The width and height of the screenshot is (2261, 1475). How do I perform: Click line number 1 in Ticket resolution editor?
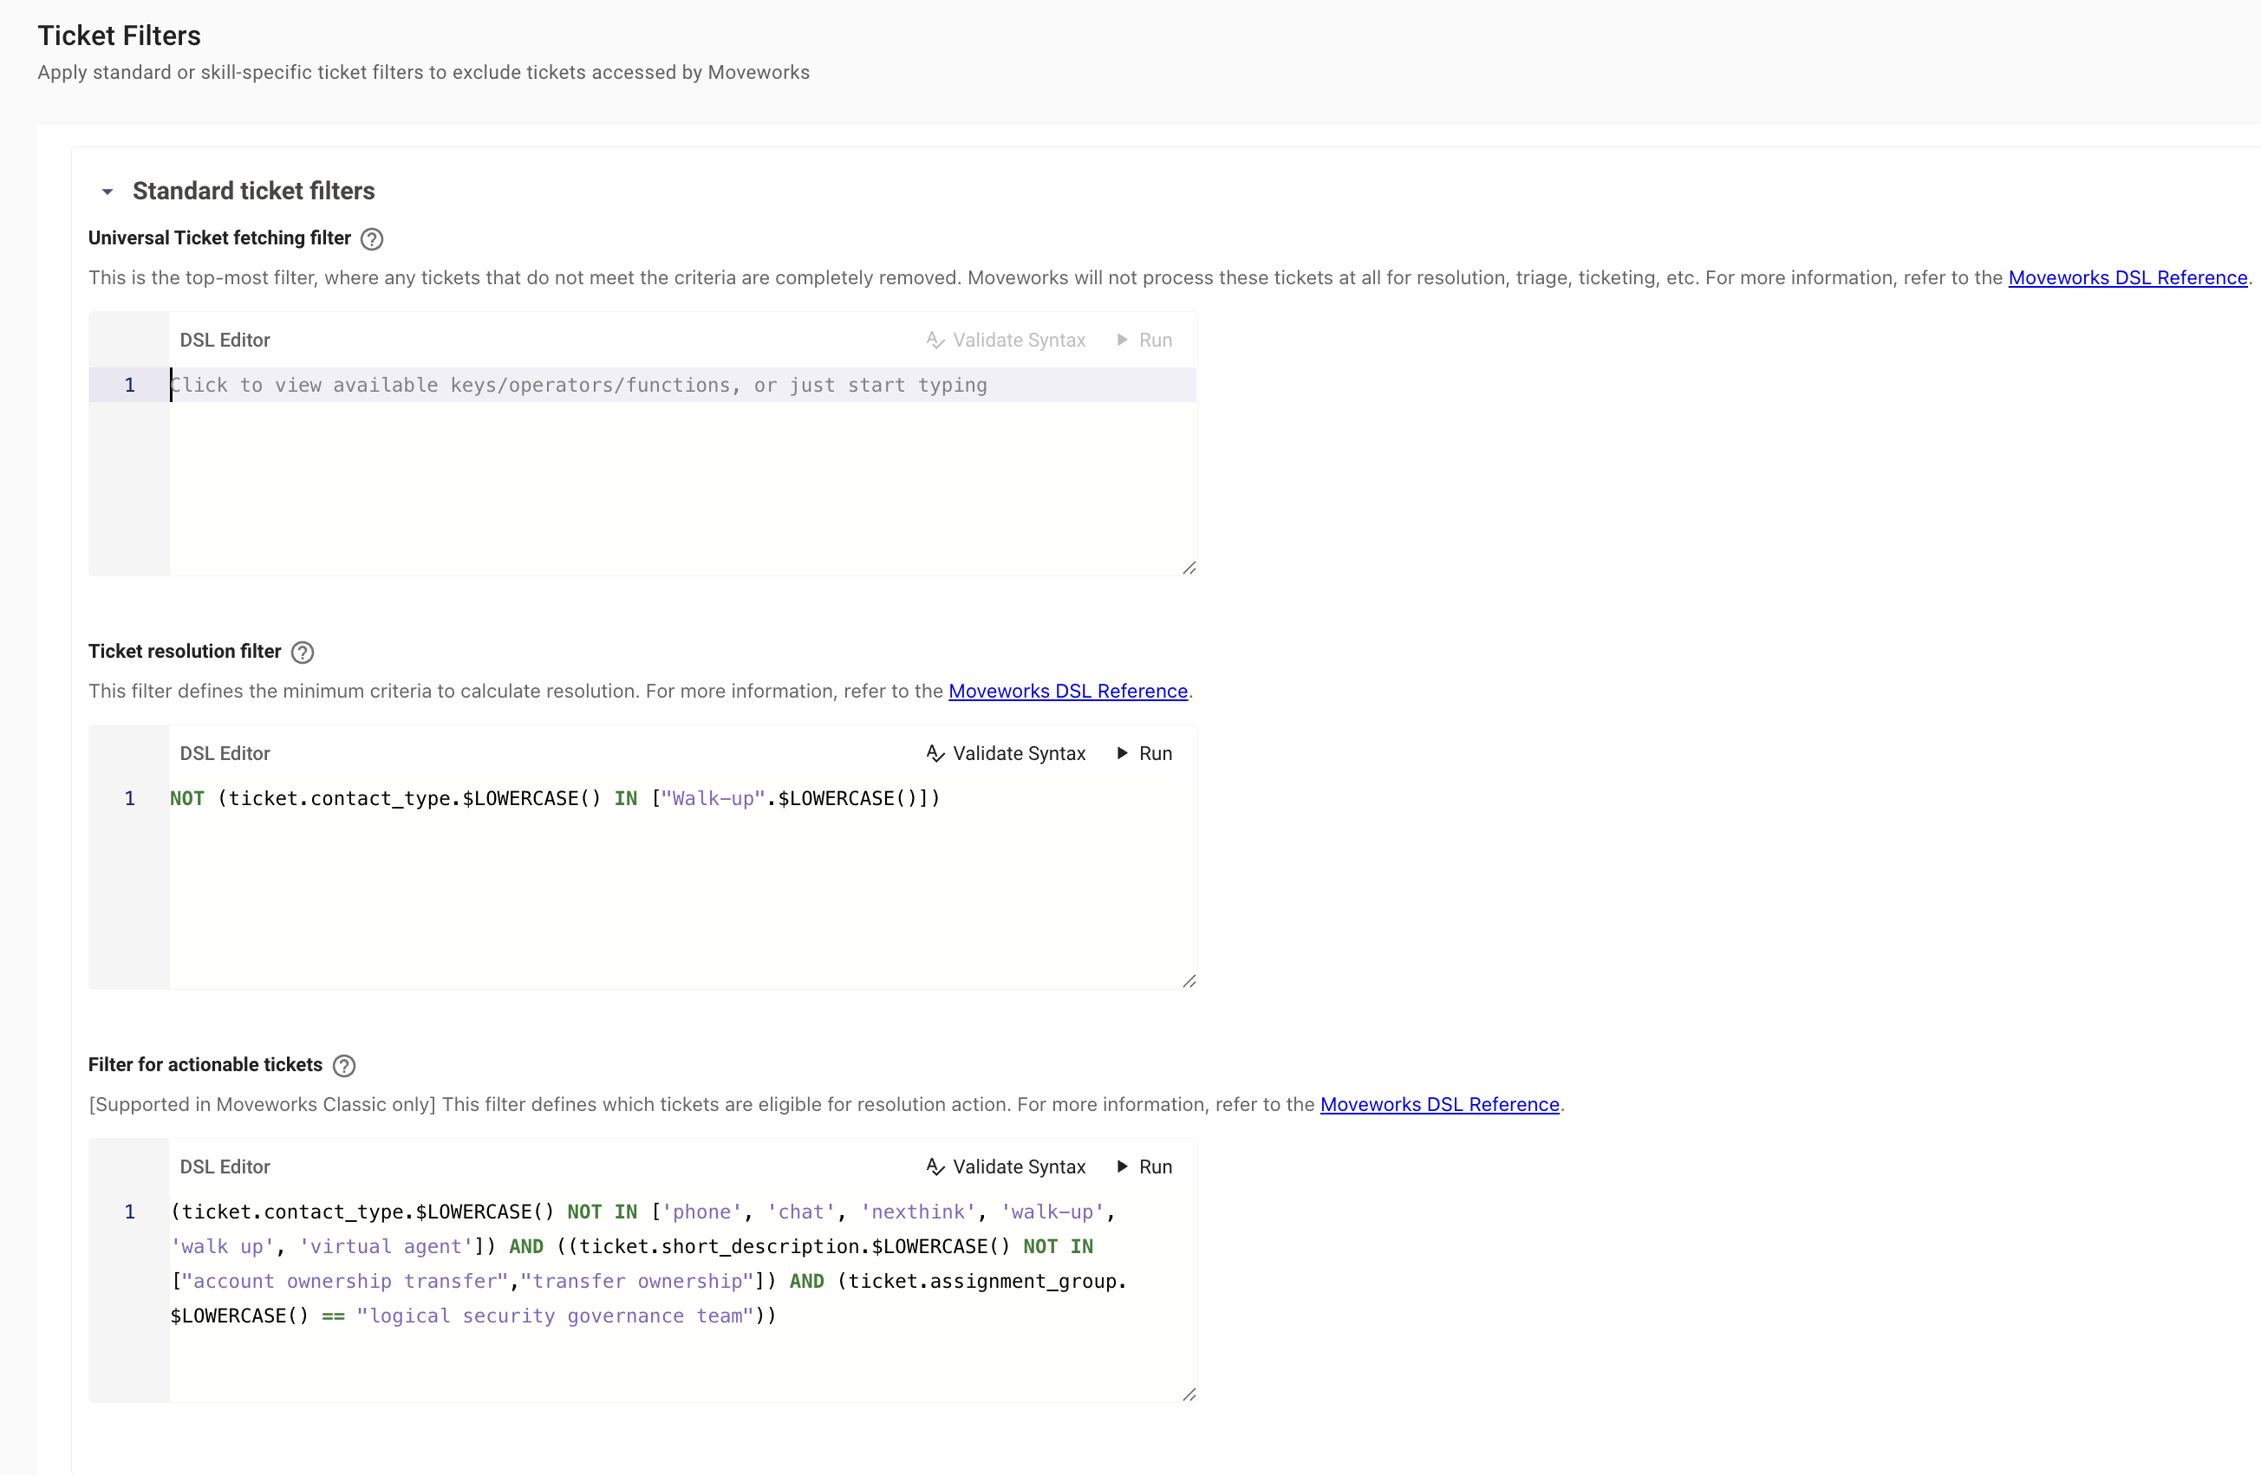pyautogui.click(x=130, y=799)
